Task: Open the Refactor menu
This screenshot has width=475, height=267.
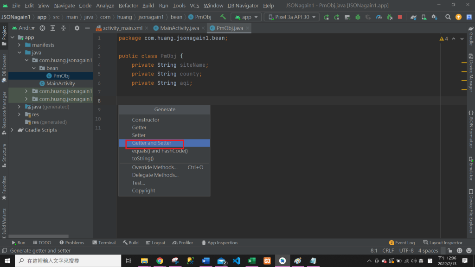Action: (x=128, y=6)
